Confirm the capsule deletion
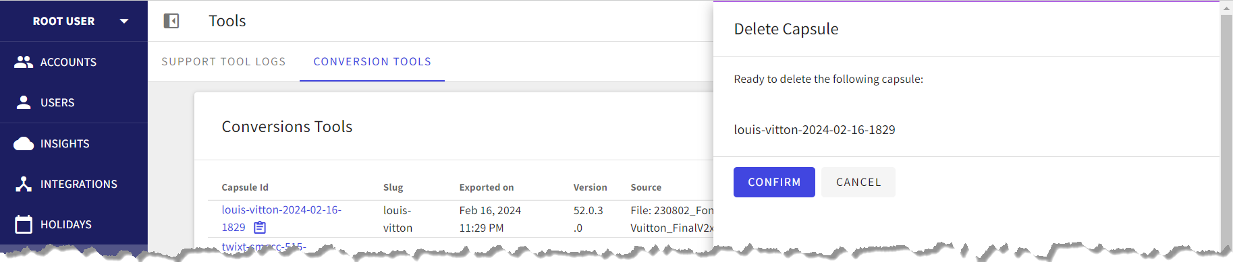Screen dimensions: 1233x262 pos(774,182)
